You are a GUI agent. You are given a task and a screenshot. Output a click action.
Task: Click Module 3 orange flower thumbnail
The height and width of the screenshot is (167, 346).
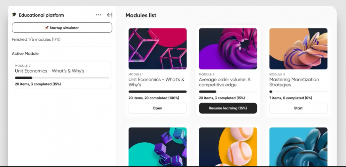[x=298, y=49]
